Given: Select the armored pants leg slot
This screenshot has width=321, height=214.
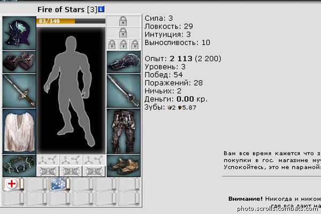Looking at the screenshot, I should click(x=124, y=131).
